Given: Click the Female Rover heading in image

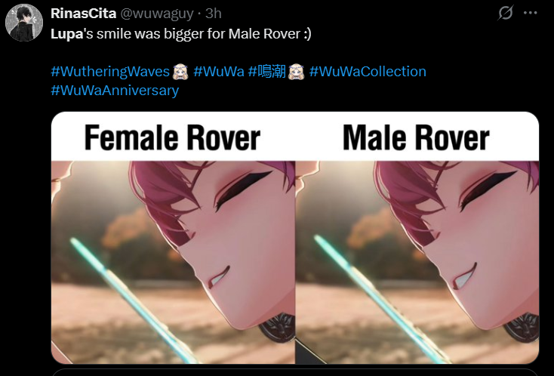Looking at the screenshot, I should point(172,138).
